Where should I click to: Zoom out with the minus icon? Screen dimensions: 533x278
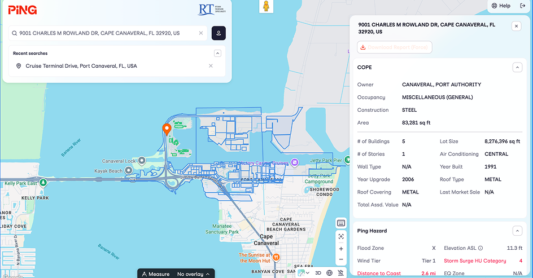341,260
